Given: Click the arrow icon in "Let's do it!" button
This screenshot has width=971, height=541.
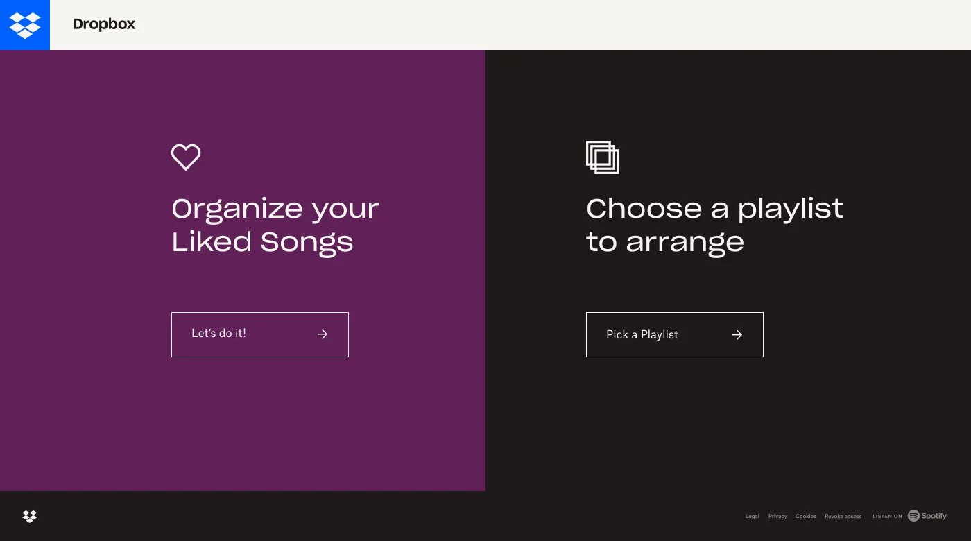Looking at the screenshot, I should 323,334.
